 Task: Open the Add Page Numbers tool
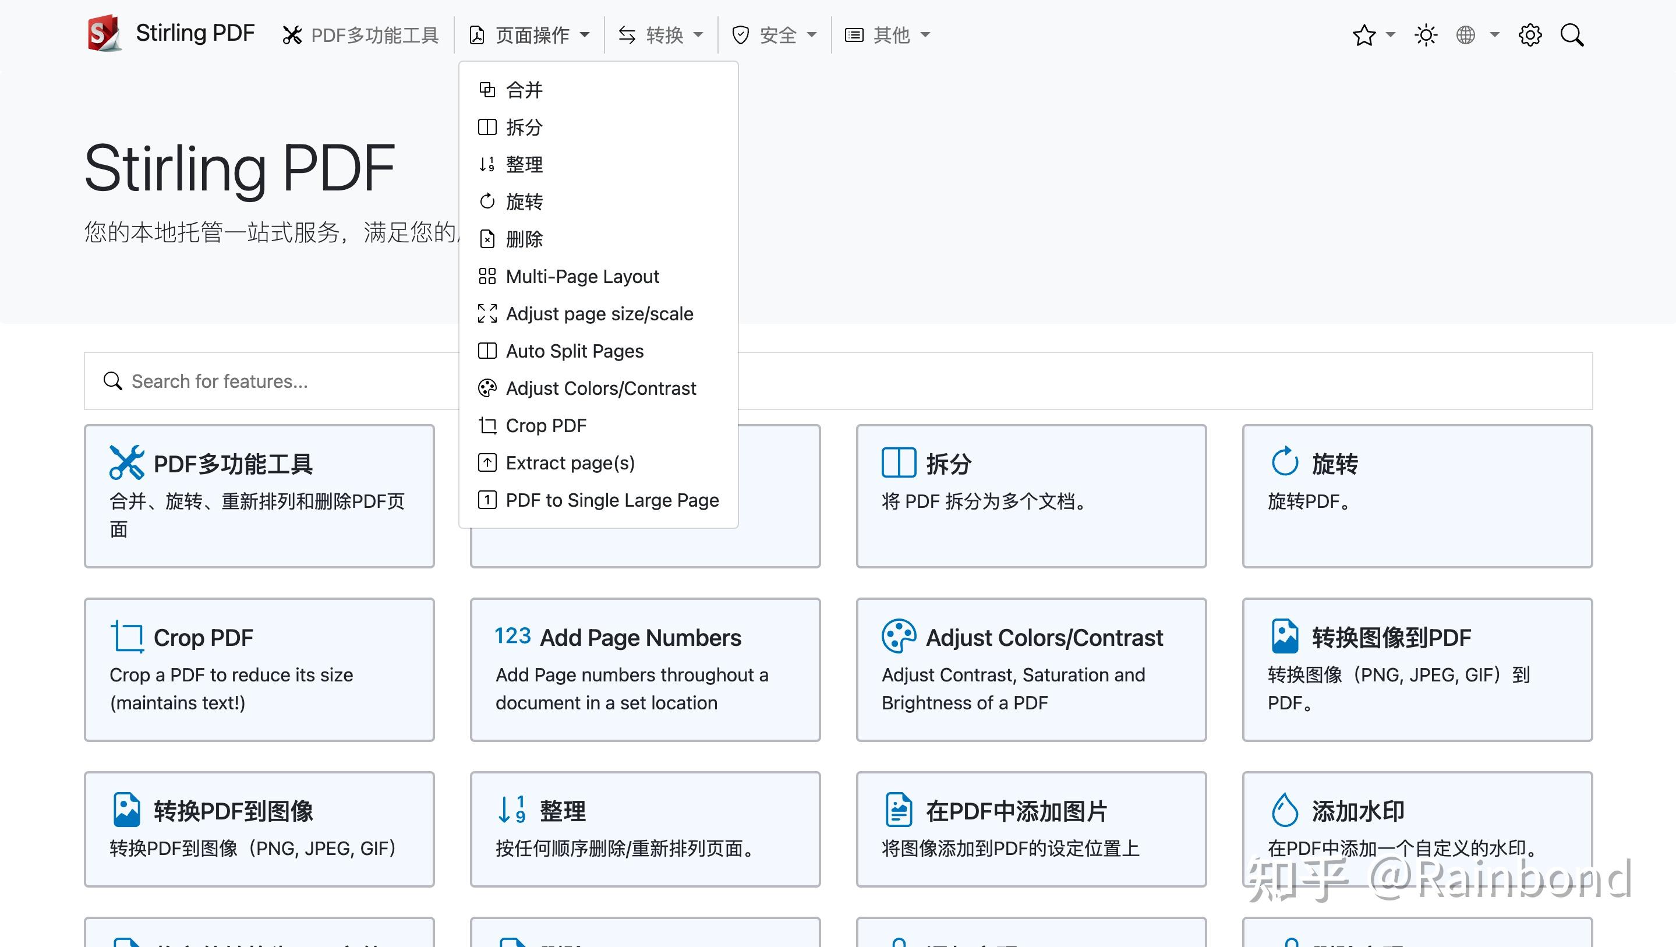click(x=643, y=670)
